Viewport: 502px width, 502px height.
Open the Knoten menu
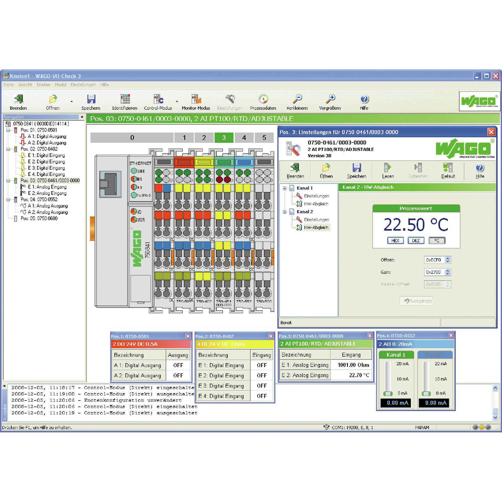[x=43, y=85]
